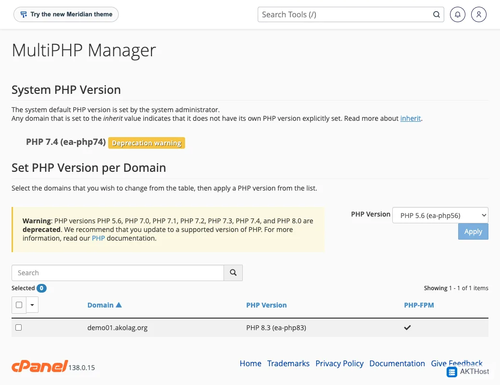The image size is (500, 385).
Task: Click the System PHP Version heading
Action: (x=66, y=90)
